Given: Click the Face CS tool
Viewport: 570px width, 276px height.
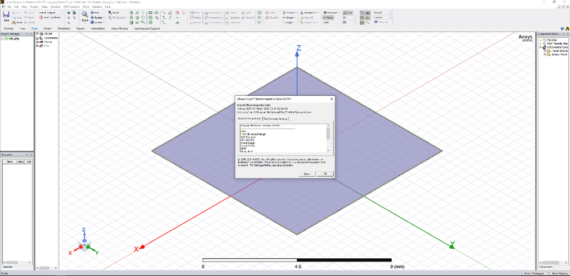Looking at the screenshot, I should (307, 18).
